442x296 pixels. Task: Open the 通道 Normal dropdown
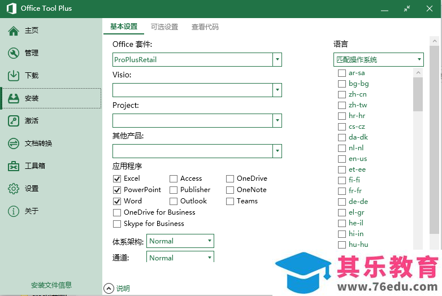[180, 257]
